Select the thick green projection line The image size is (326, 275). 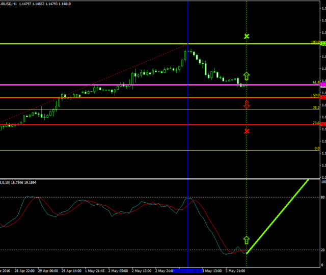[x=278, y=216]
